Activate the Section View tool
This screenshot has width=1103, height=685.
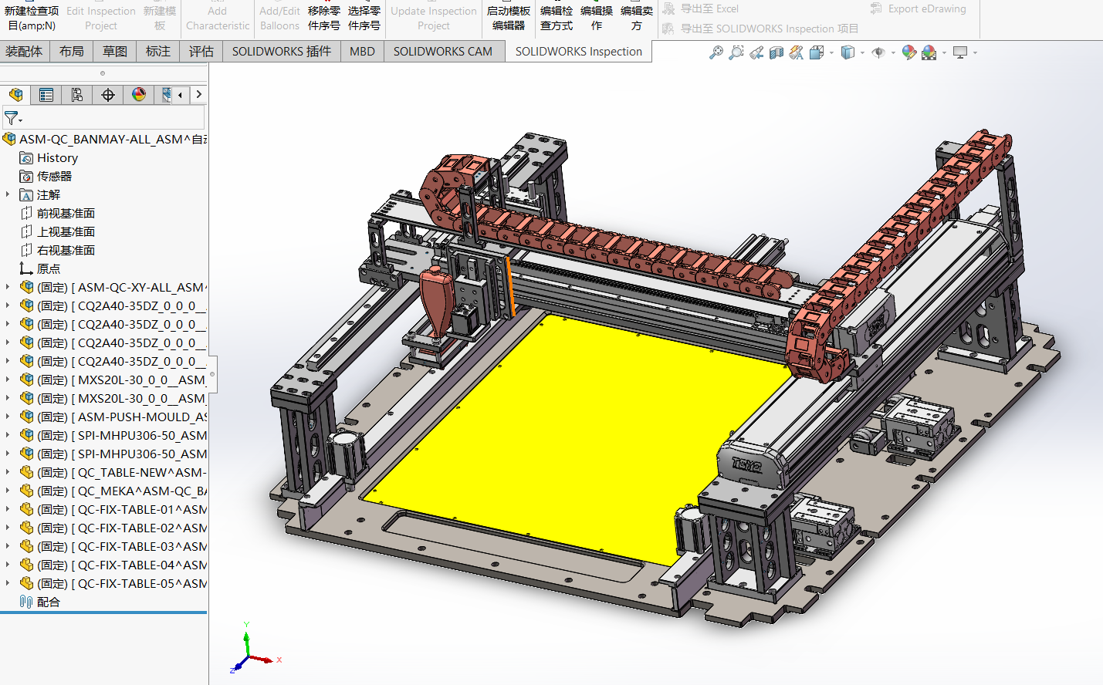tap(776, 52)
